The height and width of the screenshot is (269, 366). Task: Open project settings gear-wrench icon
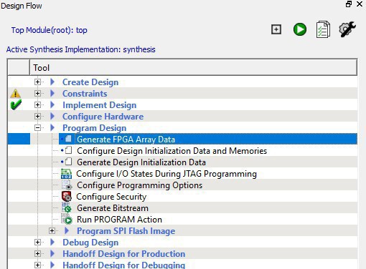(x=347, y=29)
